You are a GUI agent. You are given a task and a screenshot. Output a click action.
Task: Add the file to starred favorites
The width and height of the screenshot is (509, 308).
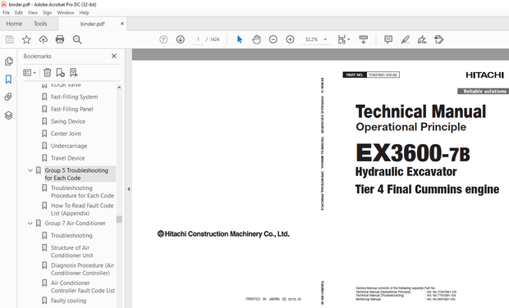coord(26,39)
